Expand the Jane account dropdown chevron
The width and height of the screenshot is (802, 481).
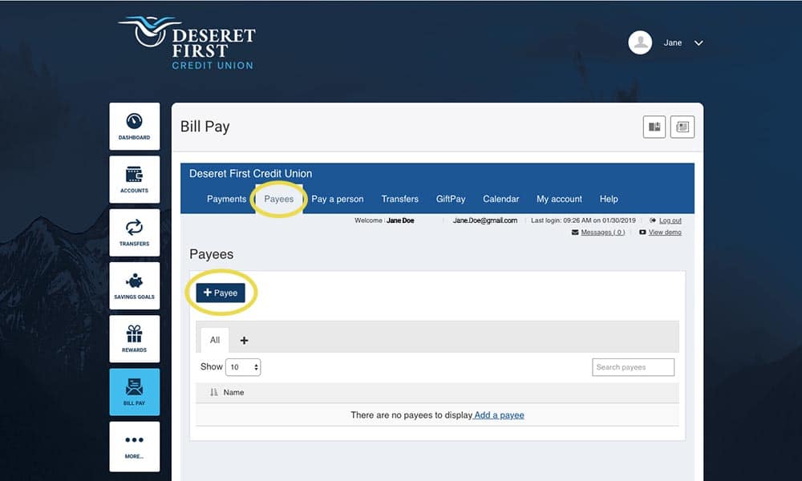[699, 43]
